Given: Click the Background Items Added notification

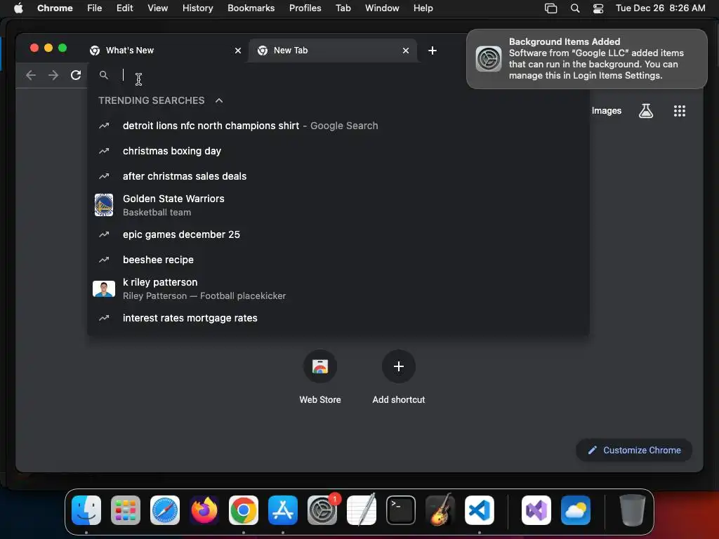Looking at the screenshot, I should point(587,59).
